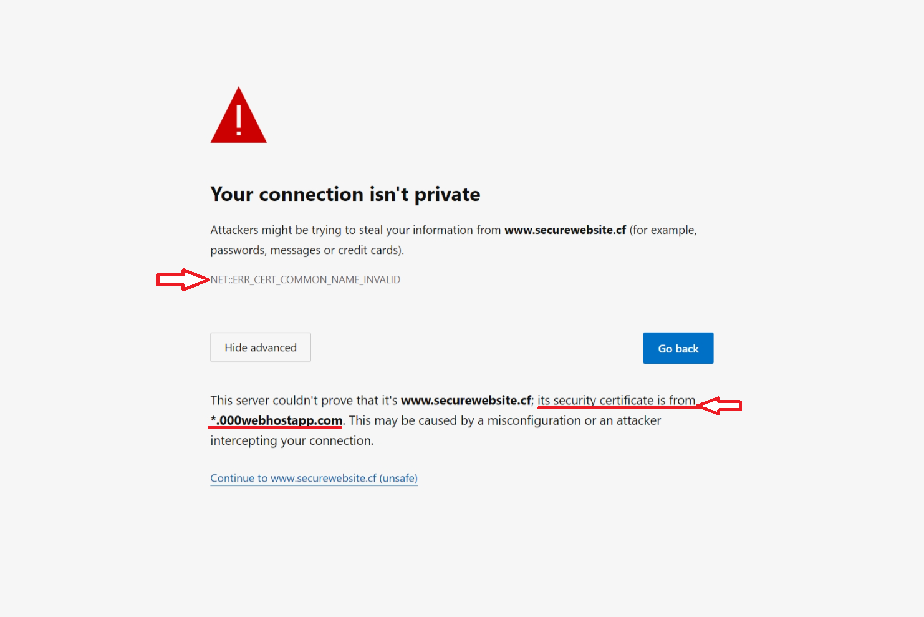Click "misconfiguration or an attacker" phrase

(x=574, y=420)
